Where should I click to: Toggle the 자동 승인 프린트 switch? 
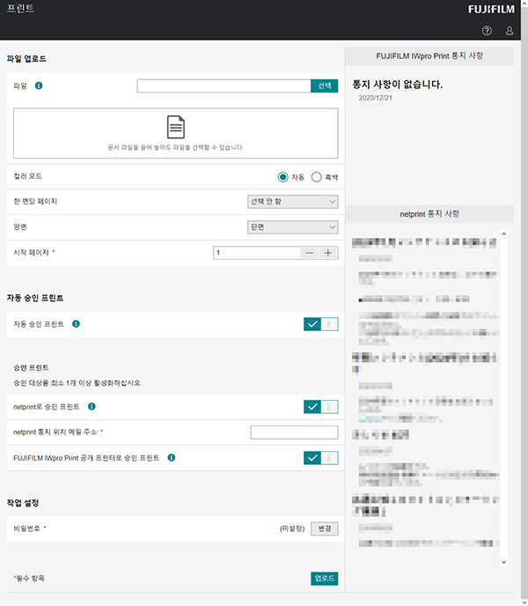pos(320,324)
